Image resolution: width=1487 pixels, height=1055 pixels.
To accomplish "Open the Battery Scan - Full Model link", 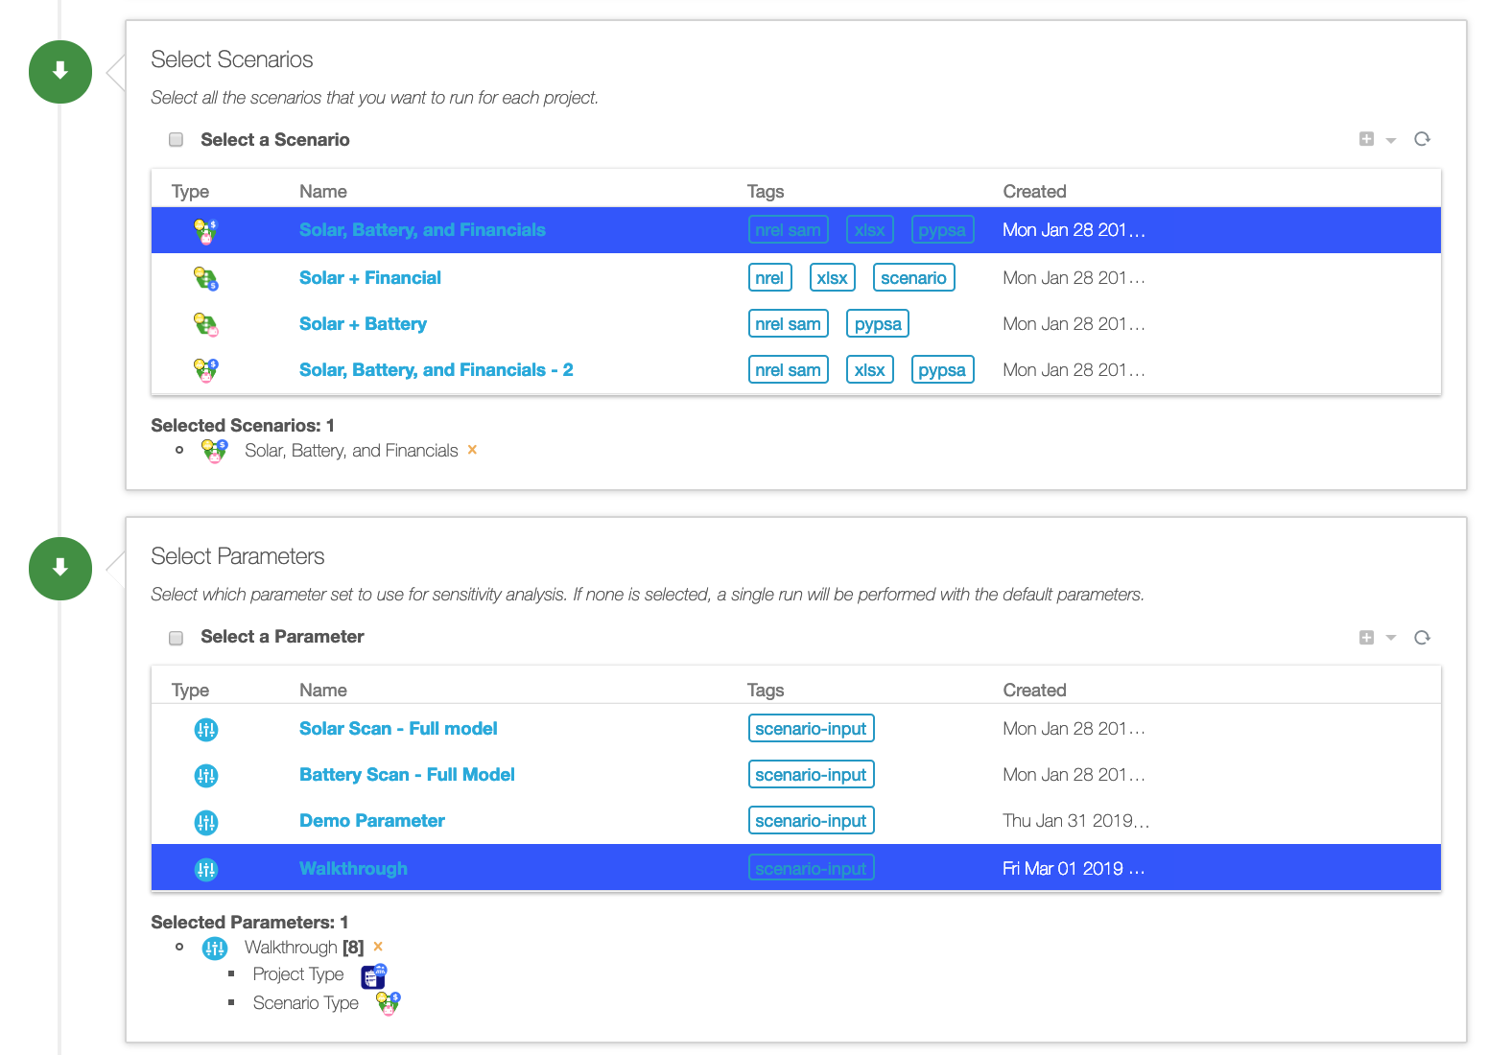I will click(x=407, y=775).
